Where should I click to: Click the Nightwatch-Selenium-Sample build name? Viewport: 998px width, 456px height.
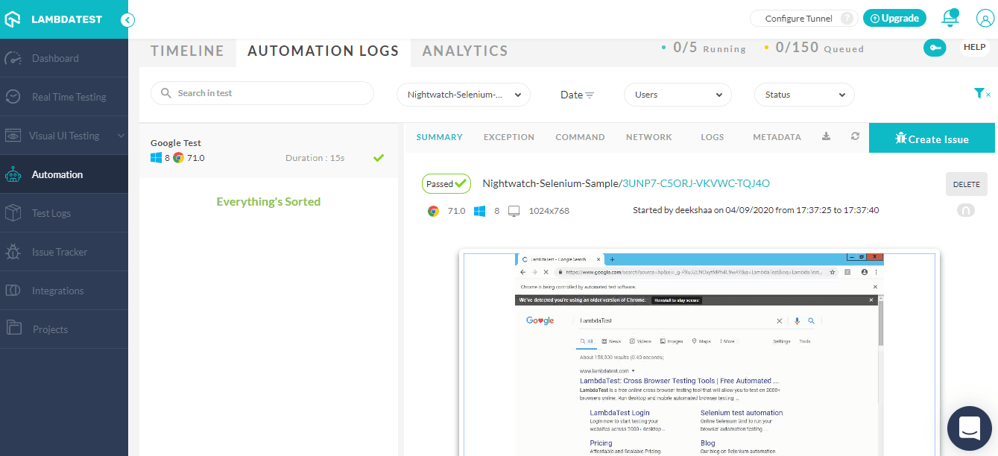(550, 183)
